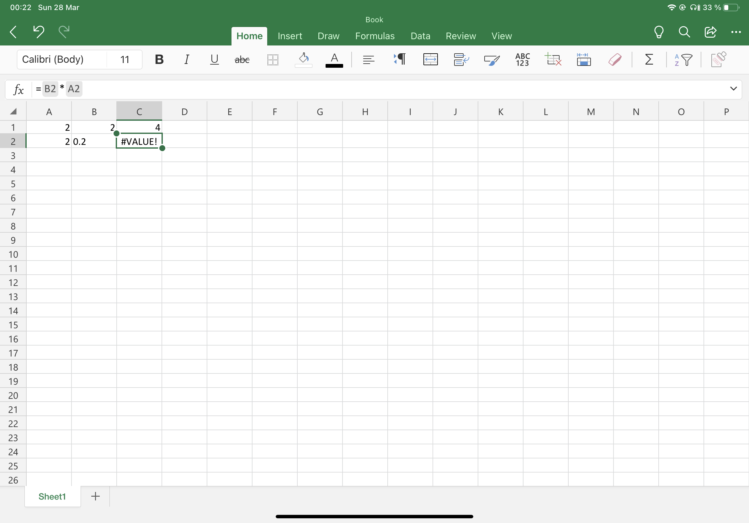
Task: Open Insert and Delete Cells icon
Action: [553, 59]
